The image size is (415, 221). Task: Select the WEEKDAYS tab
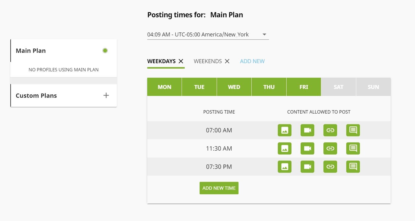[x=161, y=61]
